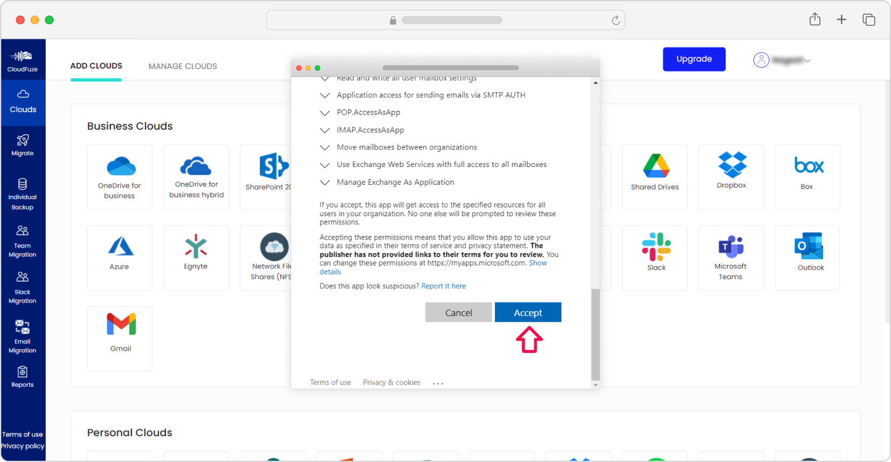Open a new browser tab with plus icon
This screenshot has height=462, width=891.
tap(842, 20)
